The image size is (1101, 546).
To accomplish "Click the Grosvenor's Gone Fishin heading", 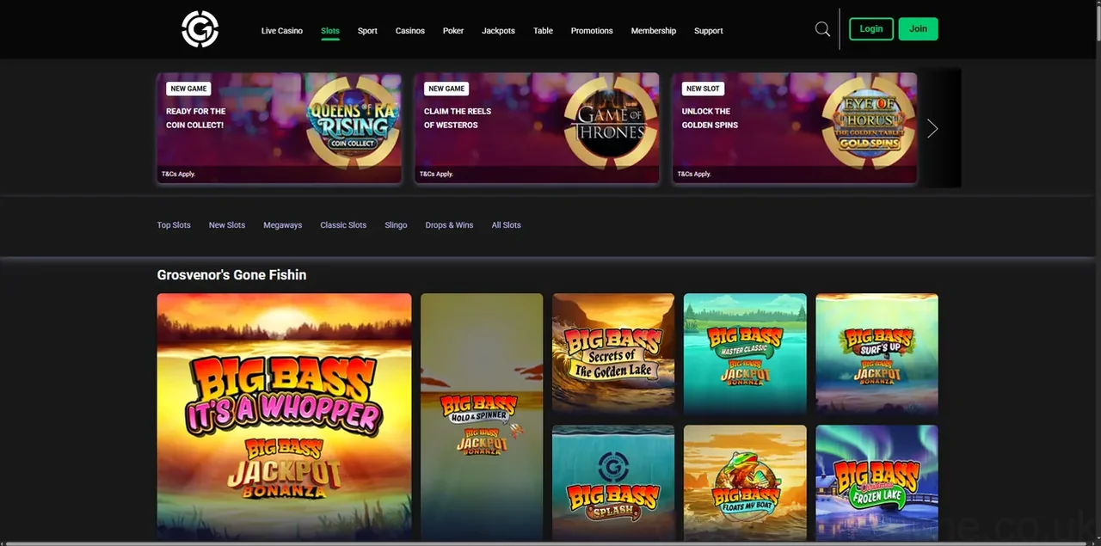I will point(231,275).
